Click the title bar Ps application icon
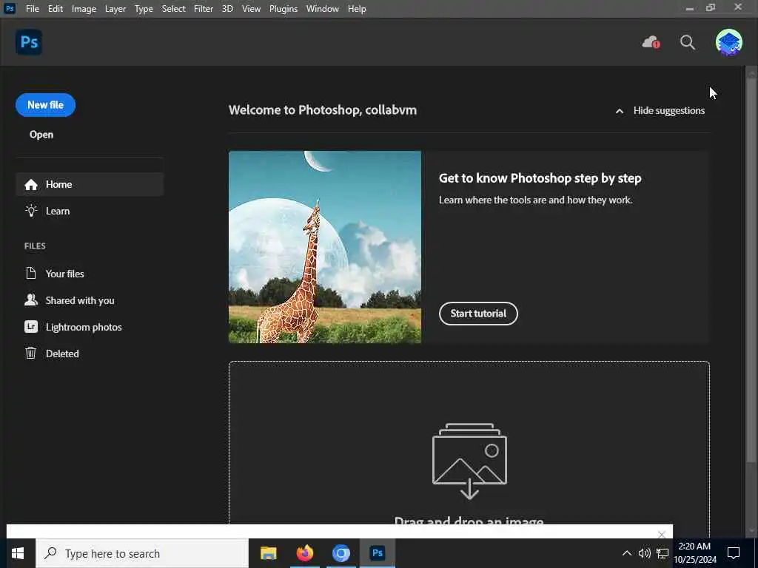Screen dimensions: 758x568 click(x=10, y=9)
